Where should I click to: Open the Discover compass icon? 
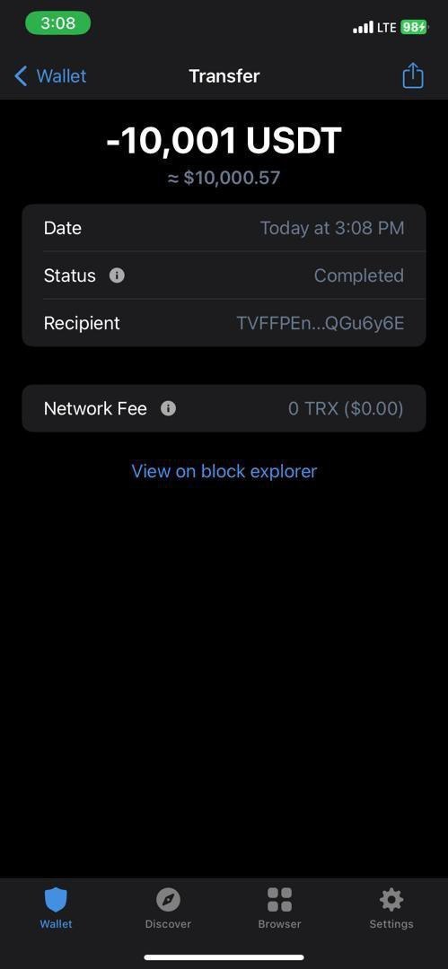[168, 900]
